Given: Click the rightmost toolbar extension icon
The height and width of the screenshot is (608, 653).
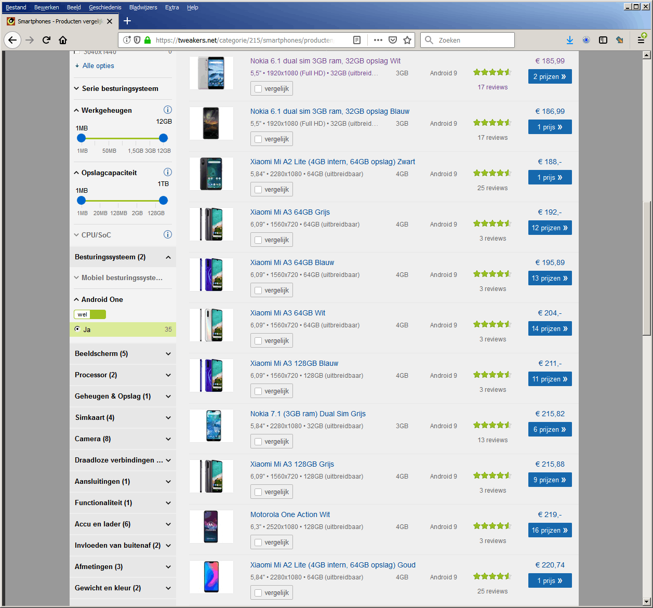Looking at the screenshot, I should pyautogui.click(x=620, y=40).
